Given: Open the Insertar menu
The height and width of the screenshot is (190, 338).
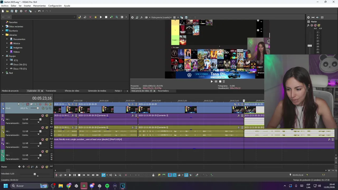Looking at the screenshot, I should point(27,6).
